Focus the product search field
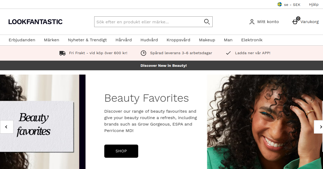This screenshot has width=323, height=169. [x=149, y=22]
